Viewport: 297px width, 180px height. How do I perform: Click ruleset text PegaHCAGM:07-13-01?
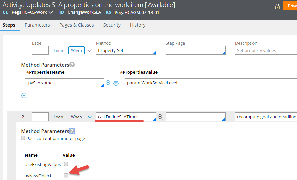pos(137,12)
